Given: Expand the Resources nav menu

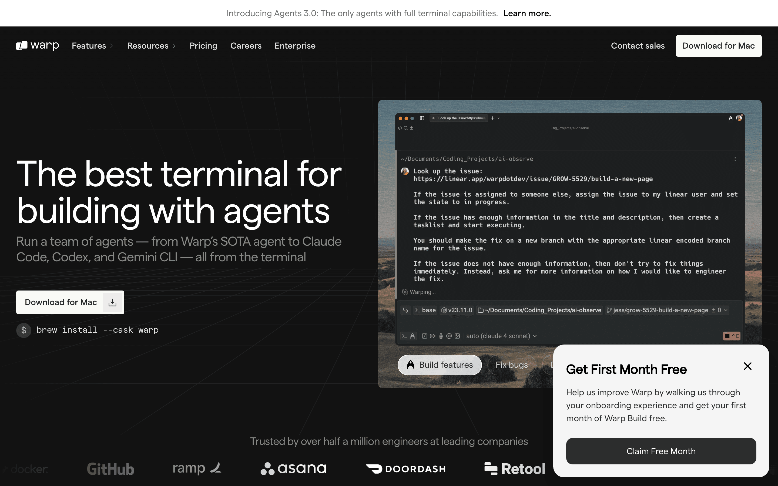Looking at the screenshot, I should [151, 46].
